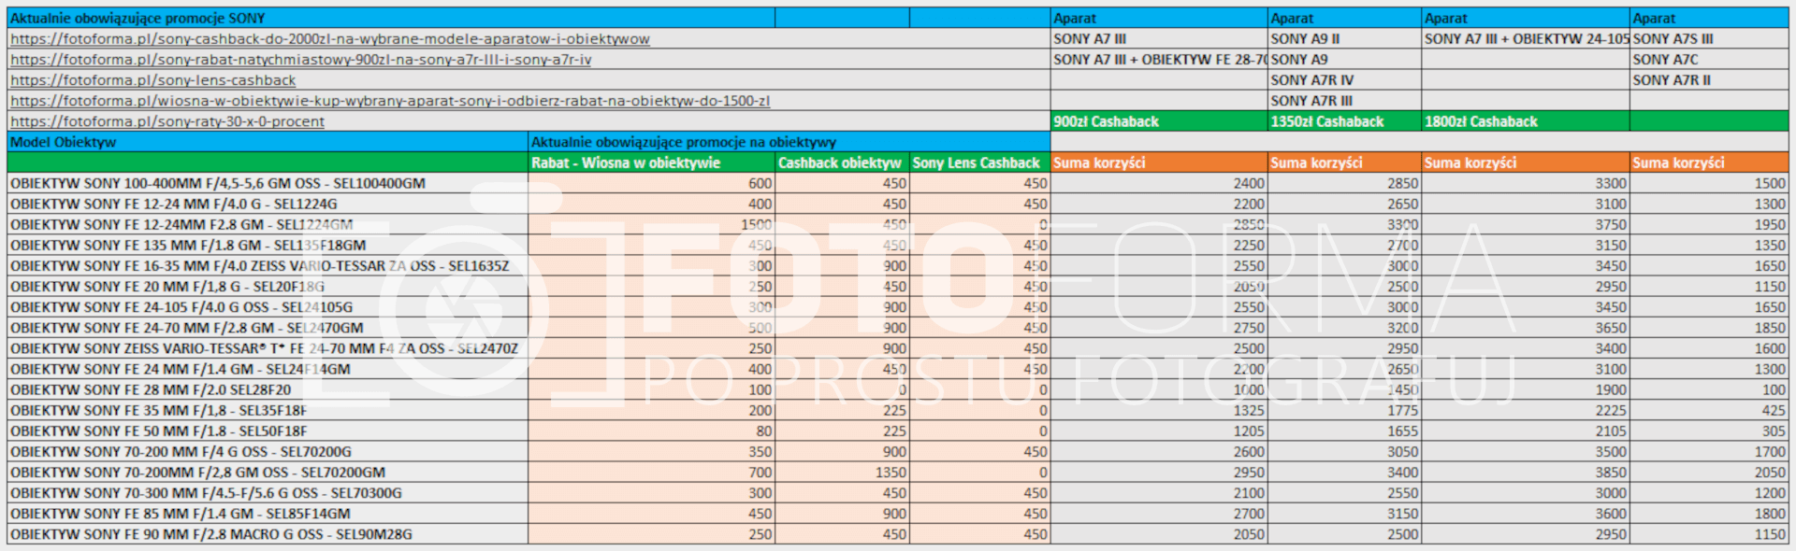Viewport: 1796px width, 551px height.
Task: Click the 'SONY A7R II' cell
Action: [x=1709, y=80]
